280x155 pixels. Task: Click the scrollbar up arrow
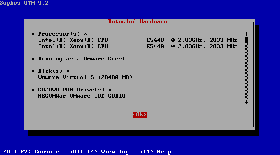[246, 34]
